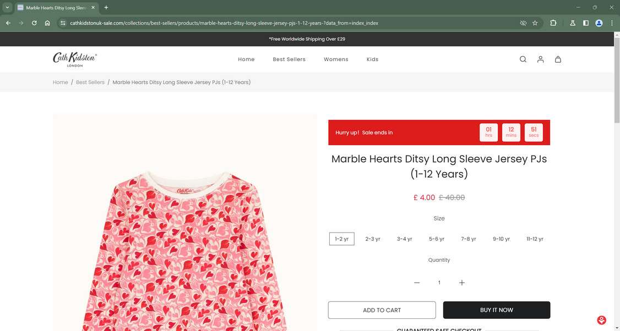Open the tab search chevron
Viewport: 620px width, 331px height.
(8, 8)
